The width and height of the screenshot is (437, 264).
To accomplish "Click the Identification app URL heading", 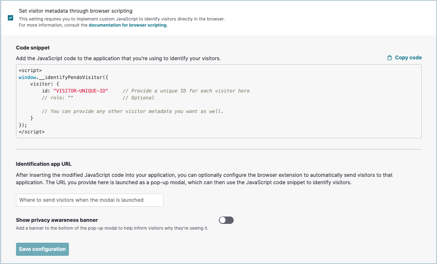I will click(43, 164).
